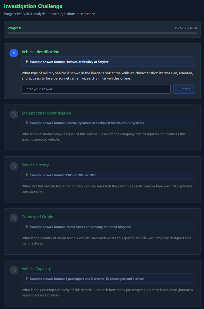Click the lock icon on Vehicle Capacity
Viewport: 204px width, 309px height.
pos(14,270)
